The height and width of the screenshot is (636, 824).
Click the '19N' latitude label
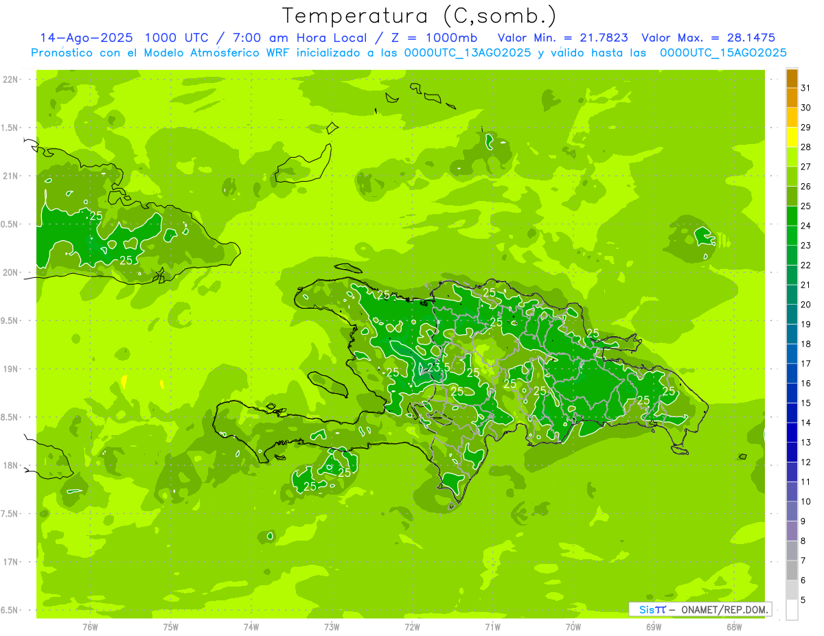pos(10,369)
